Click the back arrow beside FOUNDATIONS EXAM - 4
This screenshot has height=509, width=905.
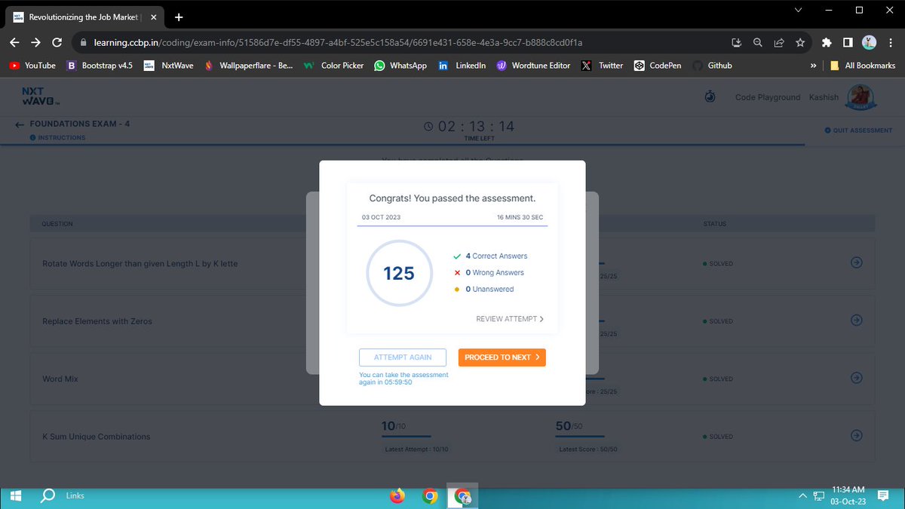(19, 124)
